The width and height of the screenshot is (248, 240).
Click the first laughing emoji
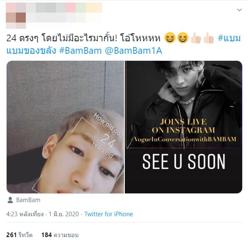click(x=170, y=38)
